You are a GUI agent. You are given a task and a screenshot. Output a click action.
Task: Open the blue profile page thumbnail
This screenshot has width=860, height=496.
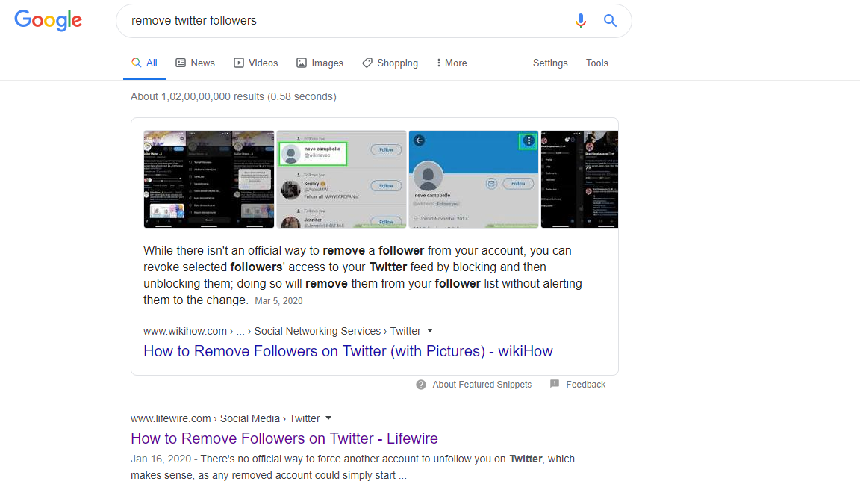point(473,179)
